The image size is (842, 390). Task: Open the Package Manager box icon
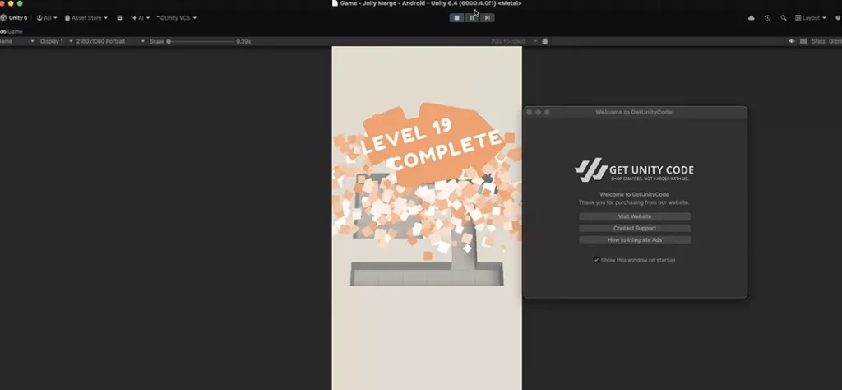pyautogui.click(x=119, y=18)
